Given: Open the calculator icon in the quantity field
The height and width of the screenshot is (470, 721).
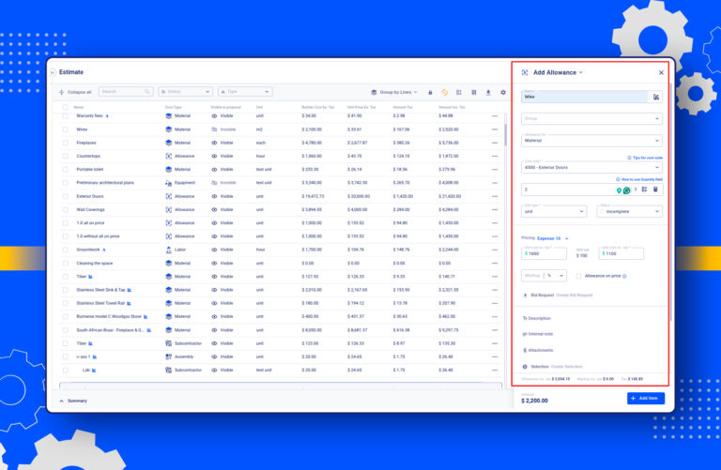Looking at the screenshot, I should tap(656, 190).
